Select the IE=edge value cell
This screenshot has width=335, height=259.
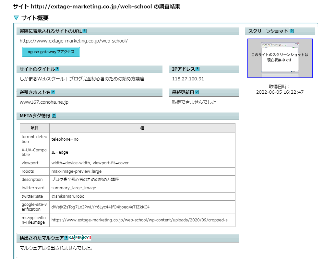click(142, 152)
